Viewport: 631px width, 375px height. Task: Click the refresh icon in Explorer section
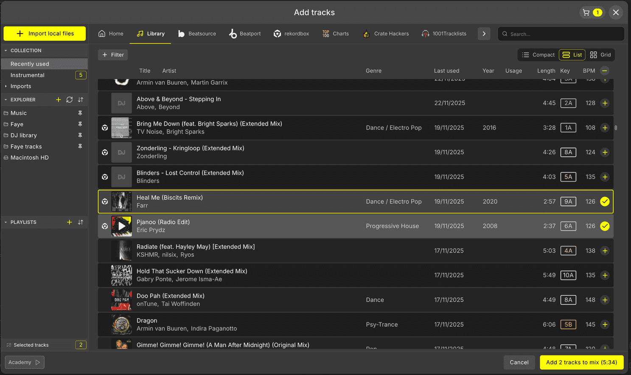(70, 100)
